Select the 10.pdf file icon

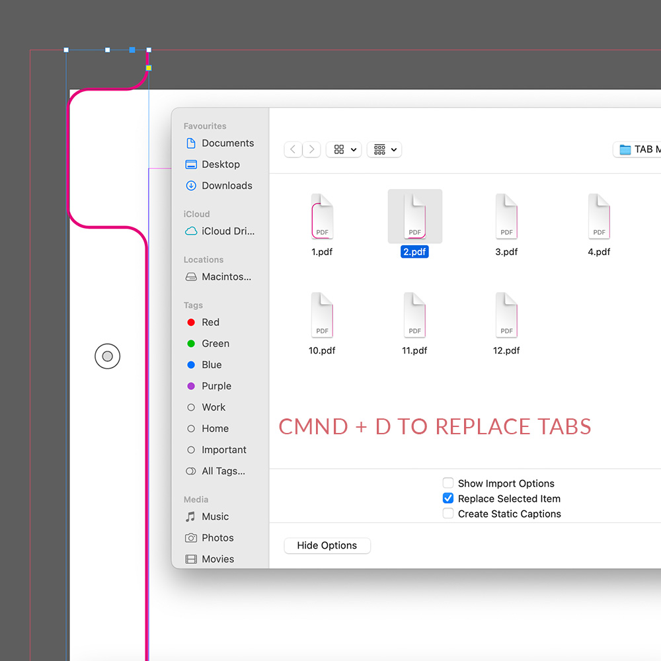point(322,315)
